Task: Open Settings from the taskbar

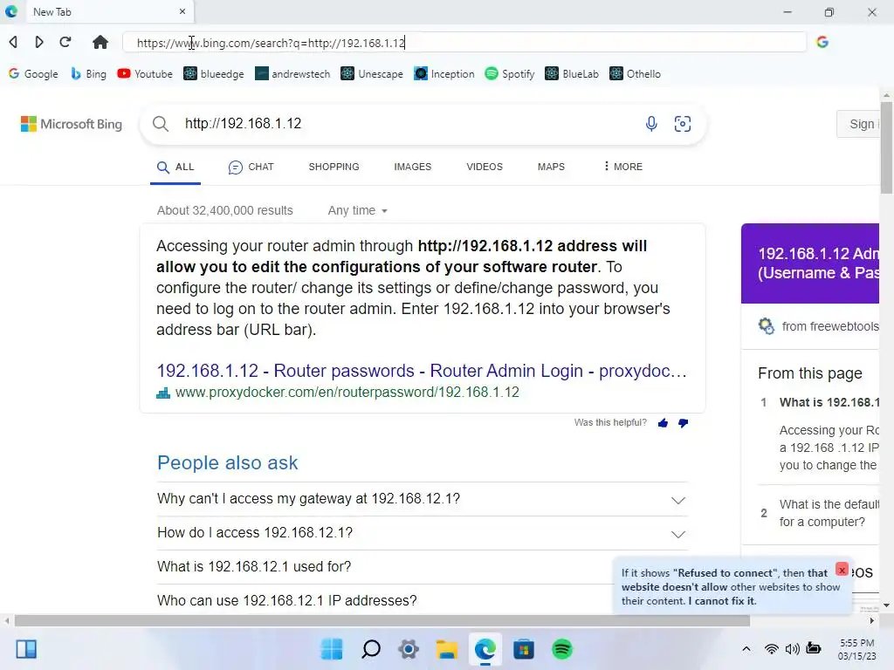Action: [409, 649]
